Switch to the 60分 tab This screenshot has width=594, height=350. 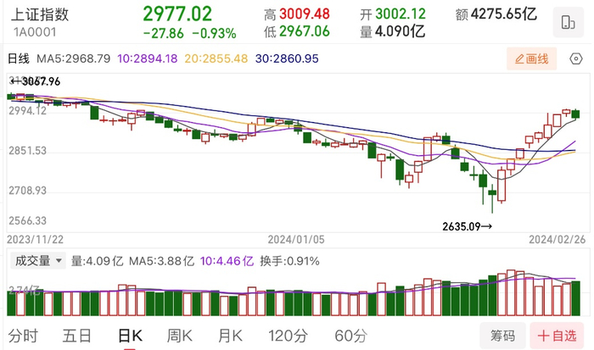point(351,336)
